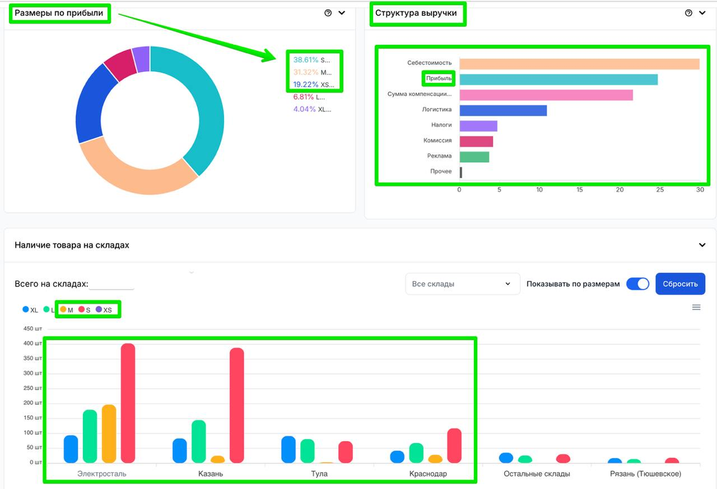Toggle the XS series in chart legend
The width and height of the screenshot is (717, 489).
(104, 310)
